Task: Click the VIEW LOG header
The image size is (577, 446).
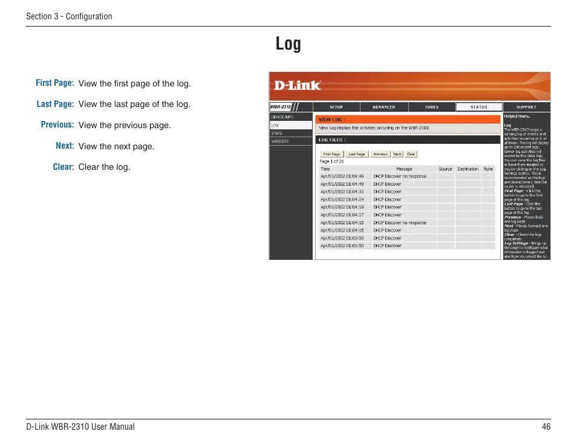Action: pos(408,120)
